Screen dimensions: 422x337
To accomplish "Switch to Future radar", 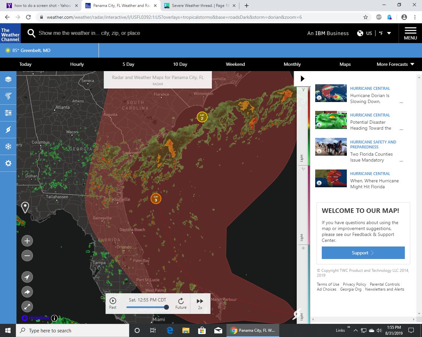I will click(x=181, y=303).
